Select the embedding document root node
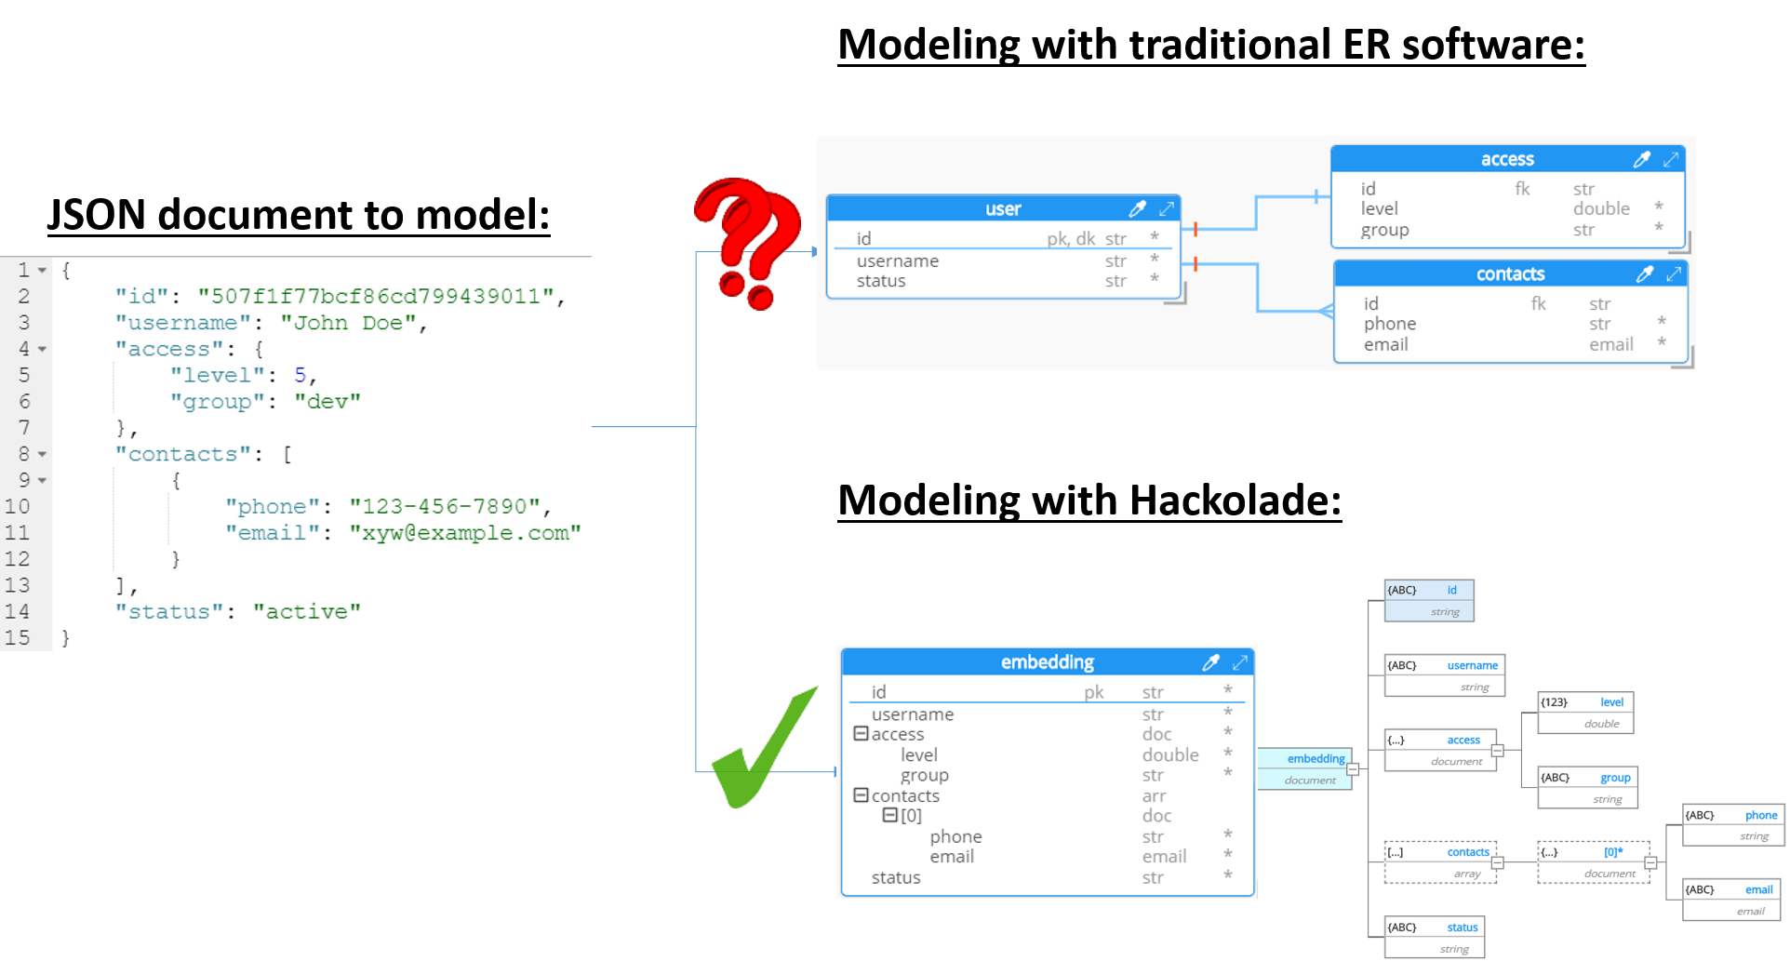1790x961 pixels. pos(1304,769)
